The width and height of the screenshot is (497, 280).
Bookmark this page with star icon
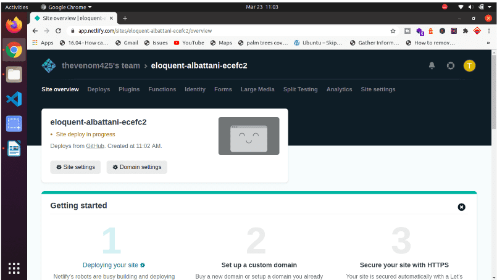[x=393, y=31]
